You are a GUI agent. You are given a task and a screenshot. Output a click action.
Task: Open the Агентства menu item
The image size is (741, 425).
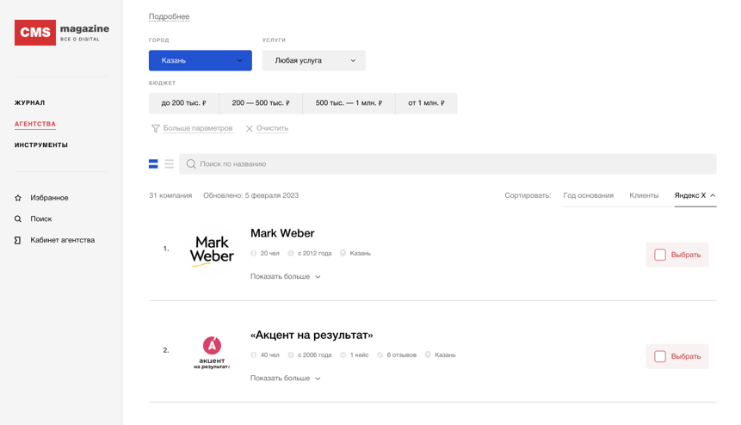point(35,124)
